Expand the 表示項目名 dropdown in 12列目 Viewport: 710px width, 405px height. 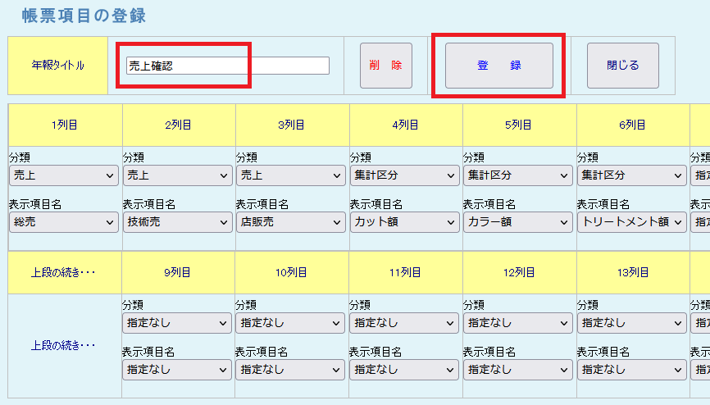pyautogui.click(x=518, y=370)
